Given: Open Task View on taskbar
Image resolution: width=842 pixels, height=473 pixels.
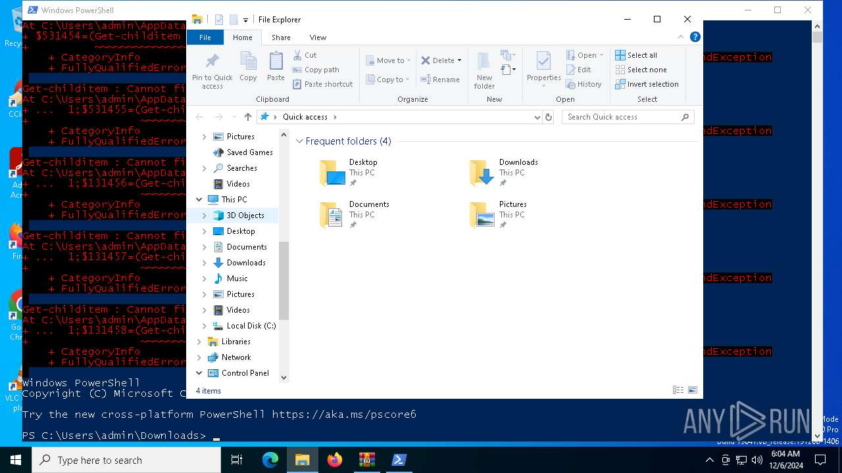Looking at the screenshot, I should tap(237, 460).
